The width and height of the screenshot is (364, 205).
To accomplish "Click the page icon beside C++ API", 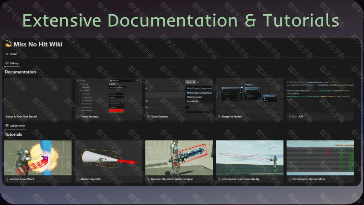I will [290, 116].
